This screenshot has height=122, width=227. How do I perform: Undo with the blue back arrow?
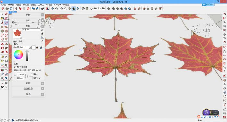point(33,9)
